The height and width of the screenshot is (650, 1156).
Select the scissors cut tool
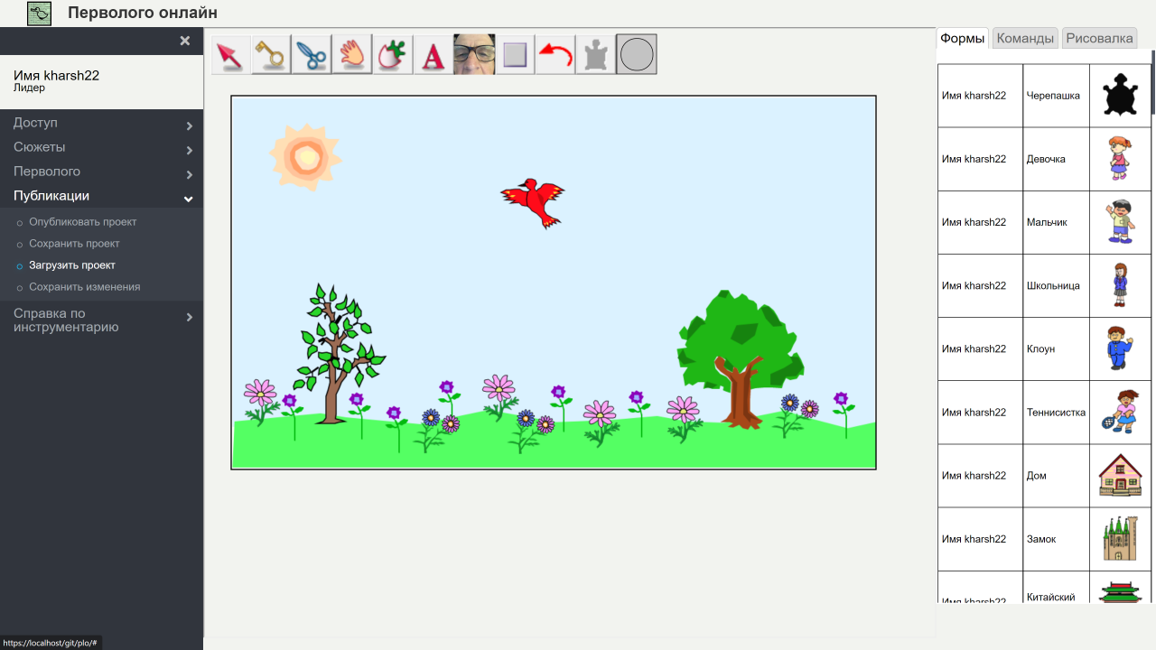(x=311, y=55)
